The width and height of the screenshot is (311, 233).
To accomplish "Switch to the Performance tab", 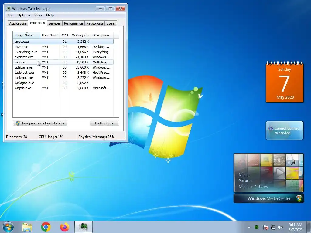I will 73,23.
